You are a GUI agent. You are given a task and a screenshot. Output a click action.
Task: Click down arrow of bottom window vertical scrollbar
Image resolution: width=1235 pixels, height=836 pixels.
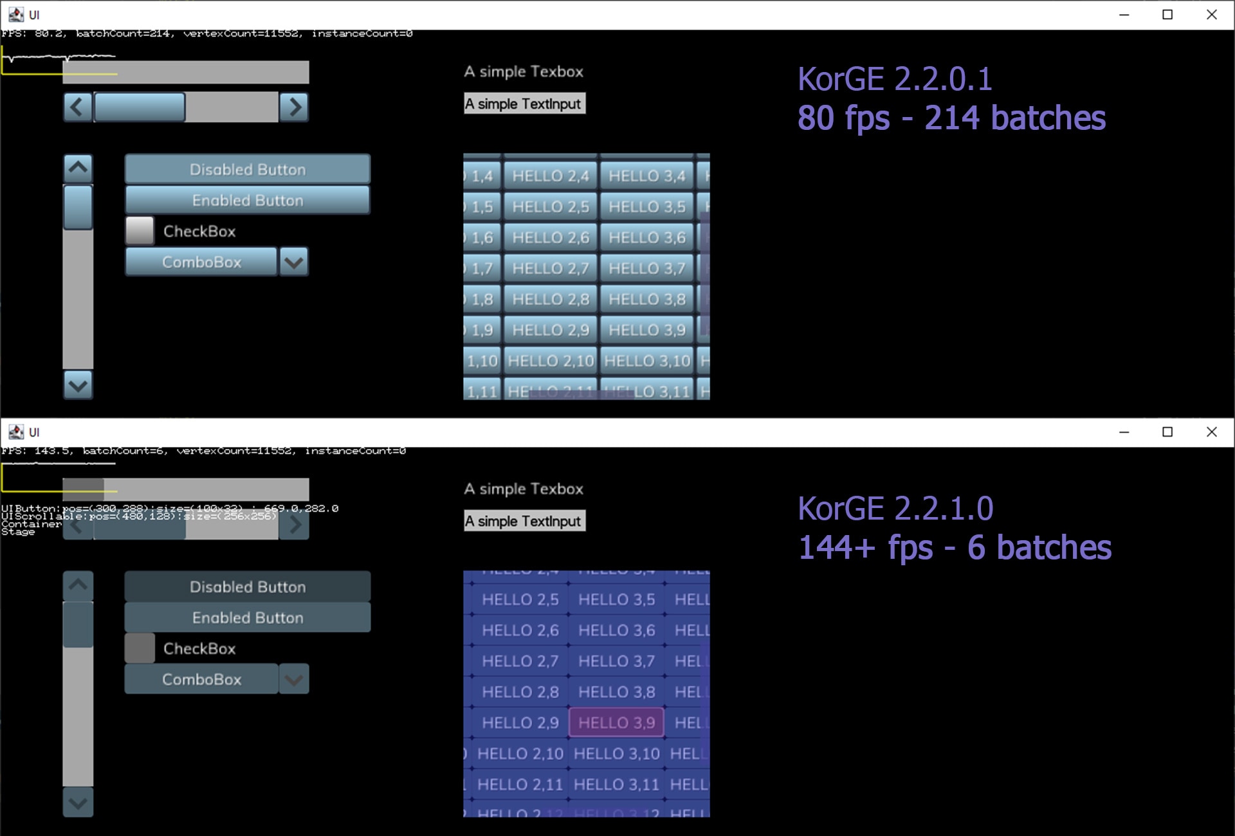[x=78, y=803]
